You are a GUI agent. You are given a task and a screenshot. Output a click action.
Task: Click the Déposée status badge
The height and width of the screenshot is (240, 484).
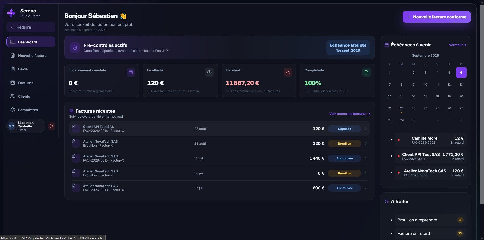click(x=344, y=129)
